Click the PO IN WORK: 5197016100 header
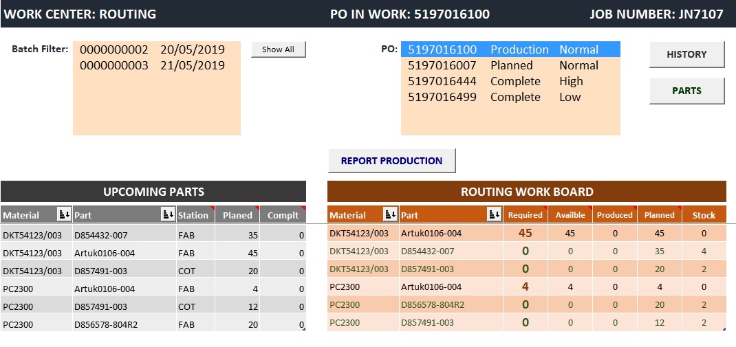The image size is (736, 347). pos(410,14)
